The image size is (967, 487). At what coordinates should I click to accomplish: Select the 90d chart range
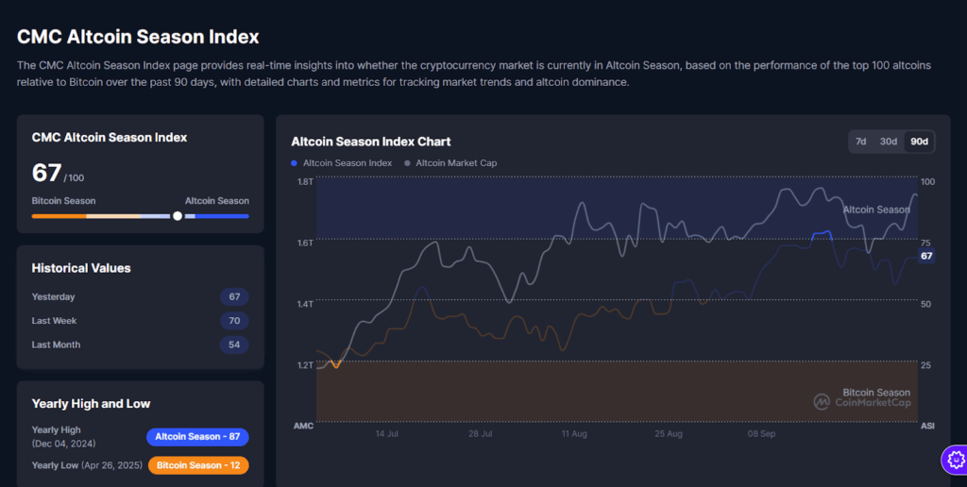[918, 142]
